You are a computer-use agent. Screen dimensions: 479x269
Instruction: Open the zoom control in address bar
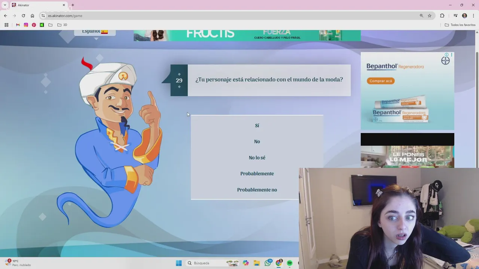tap(421, 16)
